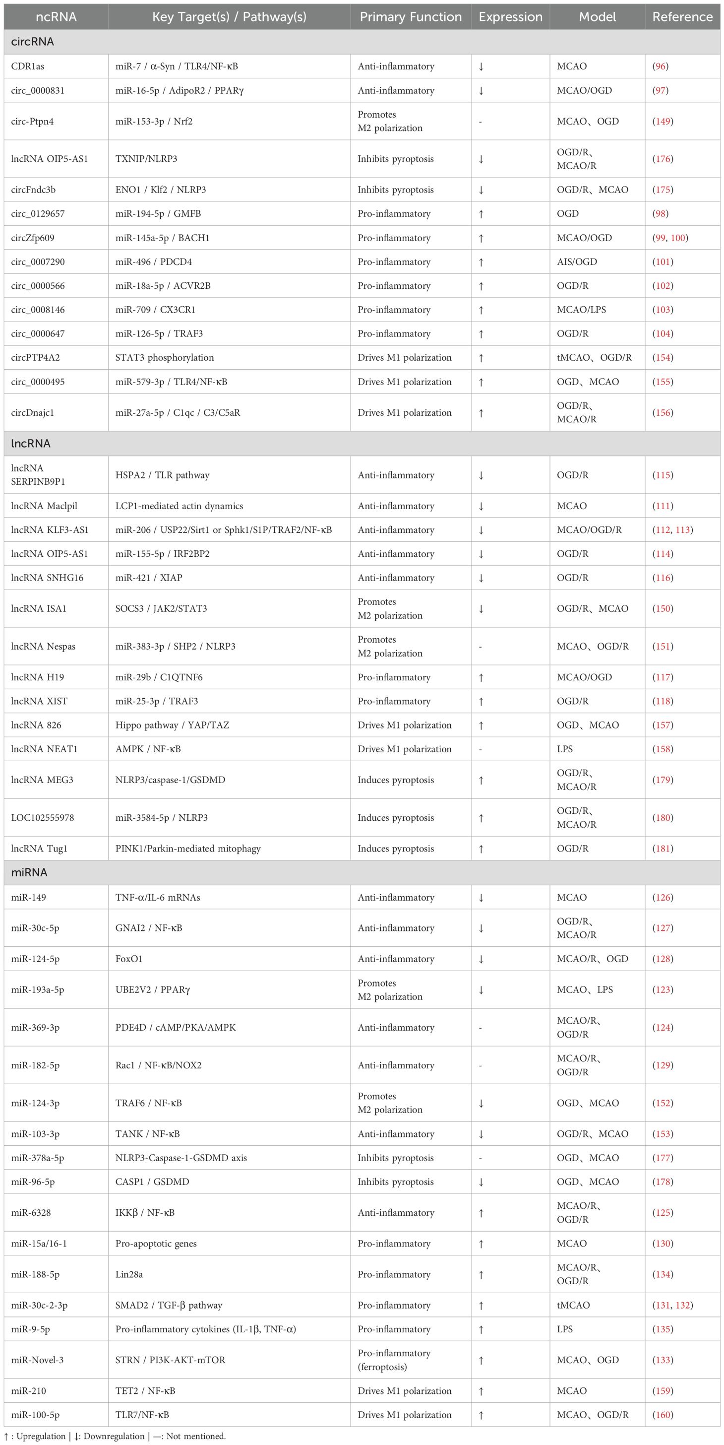Click the Primary Function column header
The width and height of the screenshot is (724, 1445).
click(411, 17)
